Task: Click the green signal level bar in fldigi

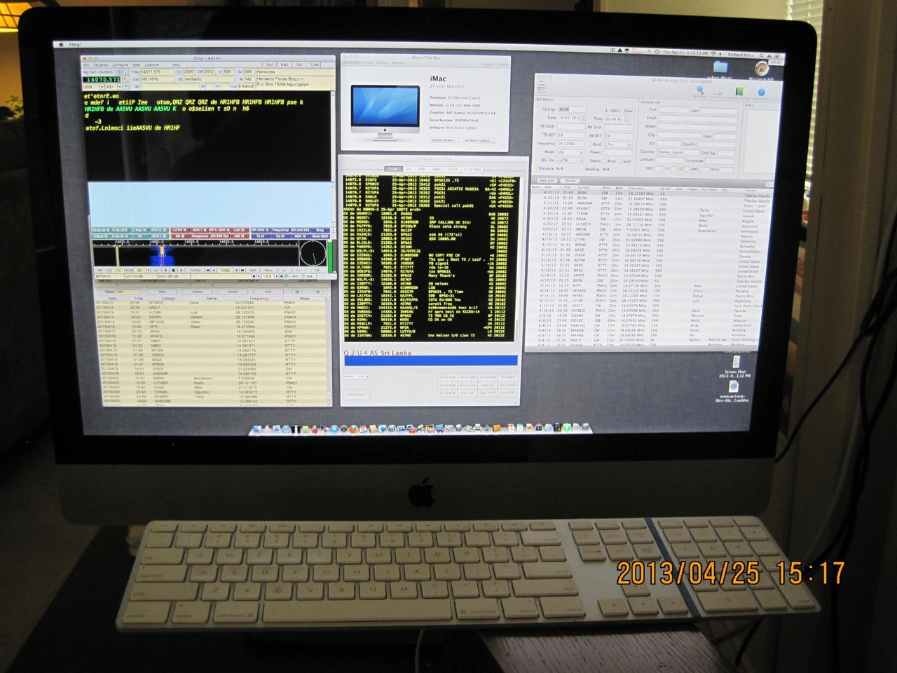Action: click(x=331, y=256)
